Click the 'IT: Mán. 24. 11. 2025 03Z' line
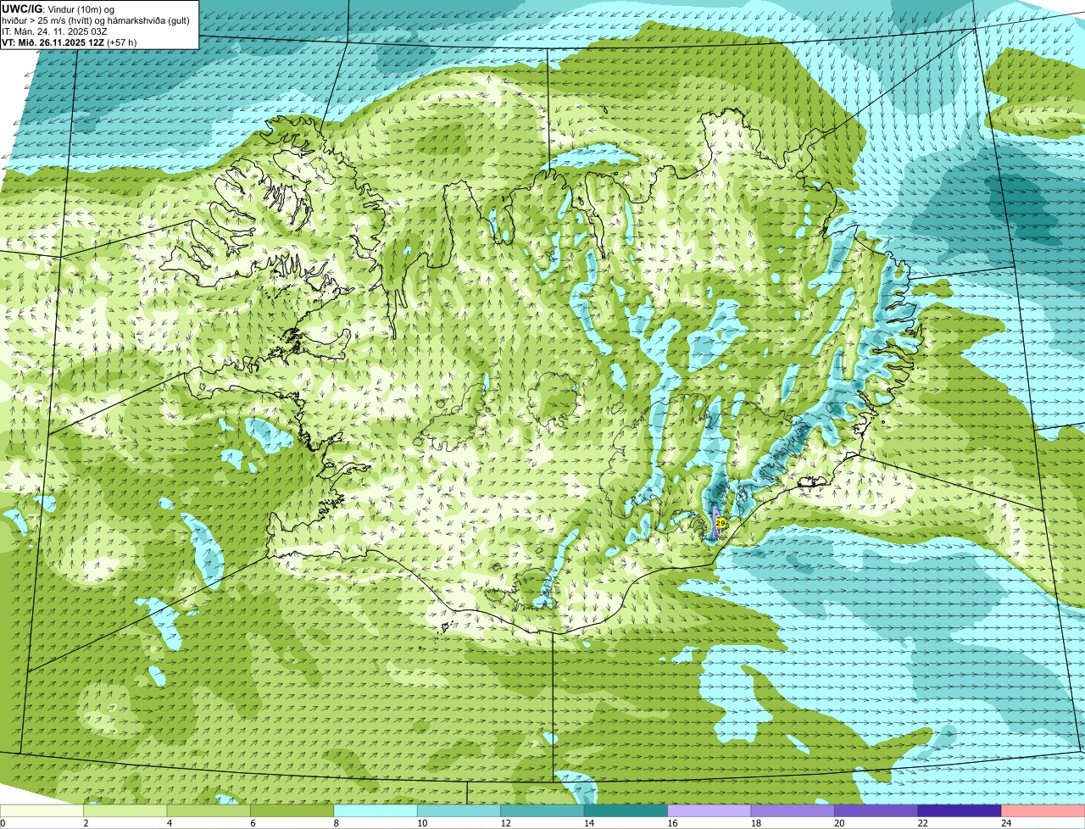 (55, 31)
